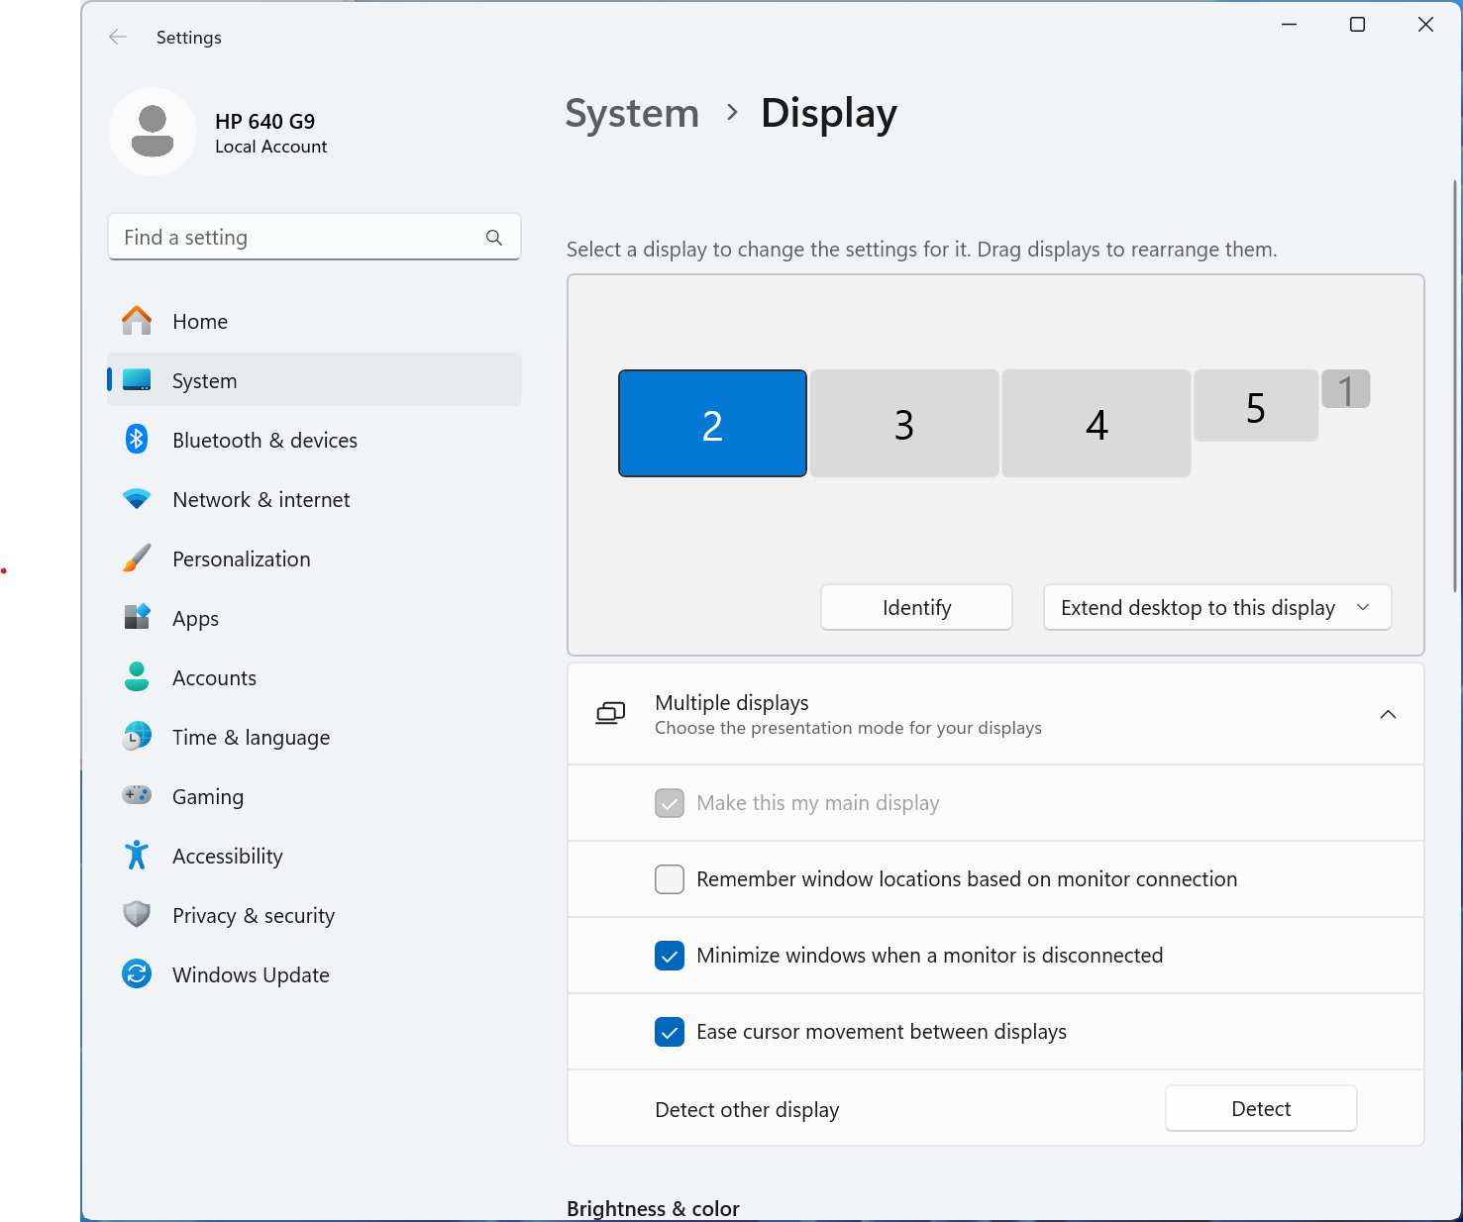Click the Gaming controller icon
1463x1222 pixels.
tap(137, 796)
